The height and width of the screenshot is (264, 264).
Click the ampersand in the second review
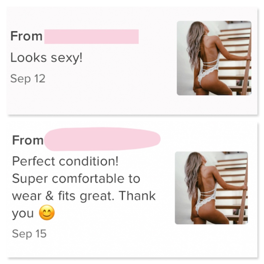click(x=50, y=196)
